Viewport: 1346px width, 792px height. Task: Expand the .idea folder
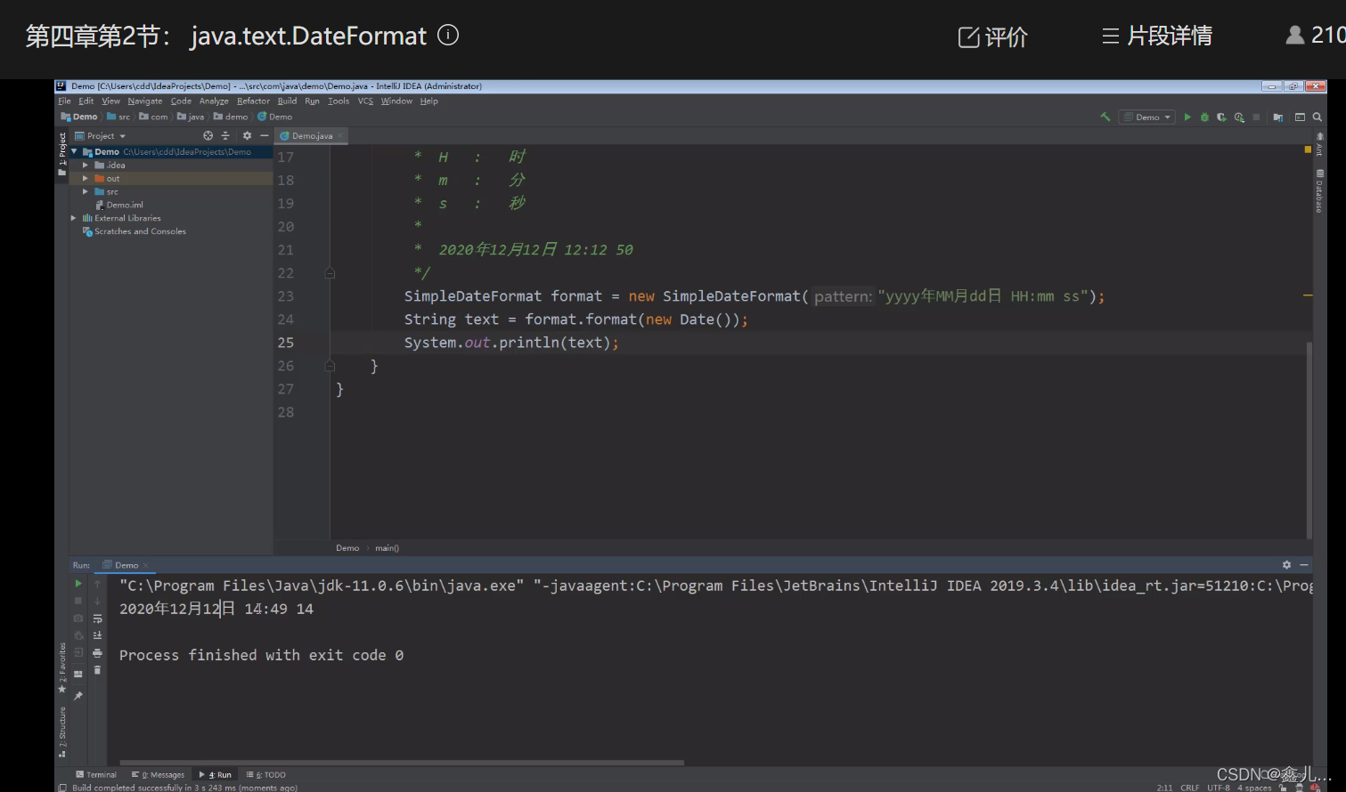(x=86, y=166)
